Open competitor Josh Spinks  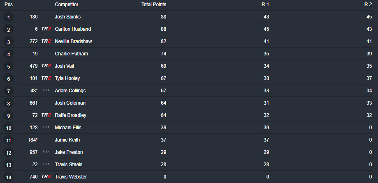tap(68, 17)
